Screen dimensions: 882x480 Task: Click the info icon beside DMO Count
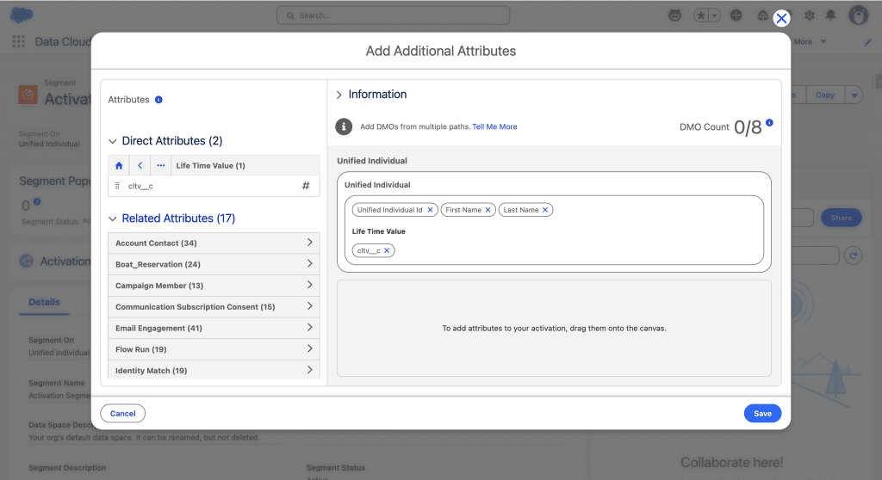click(x=769, y=123)
